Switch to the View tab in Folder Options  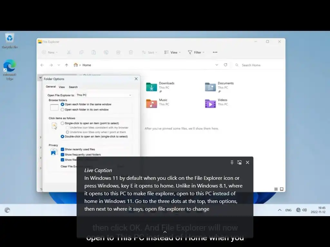click(62, 87)
